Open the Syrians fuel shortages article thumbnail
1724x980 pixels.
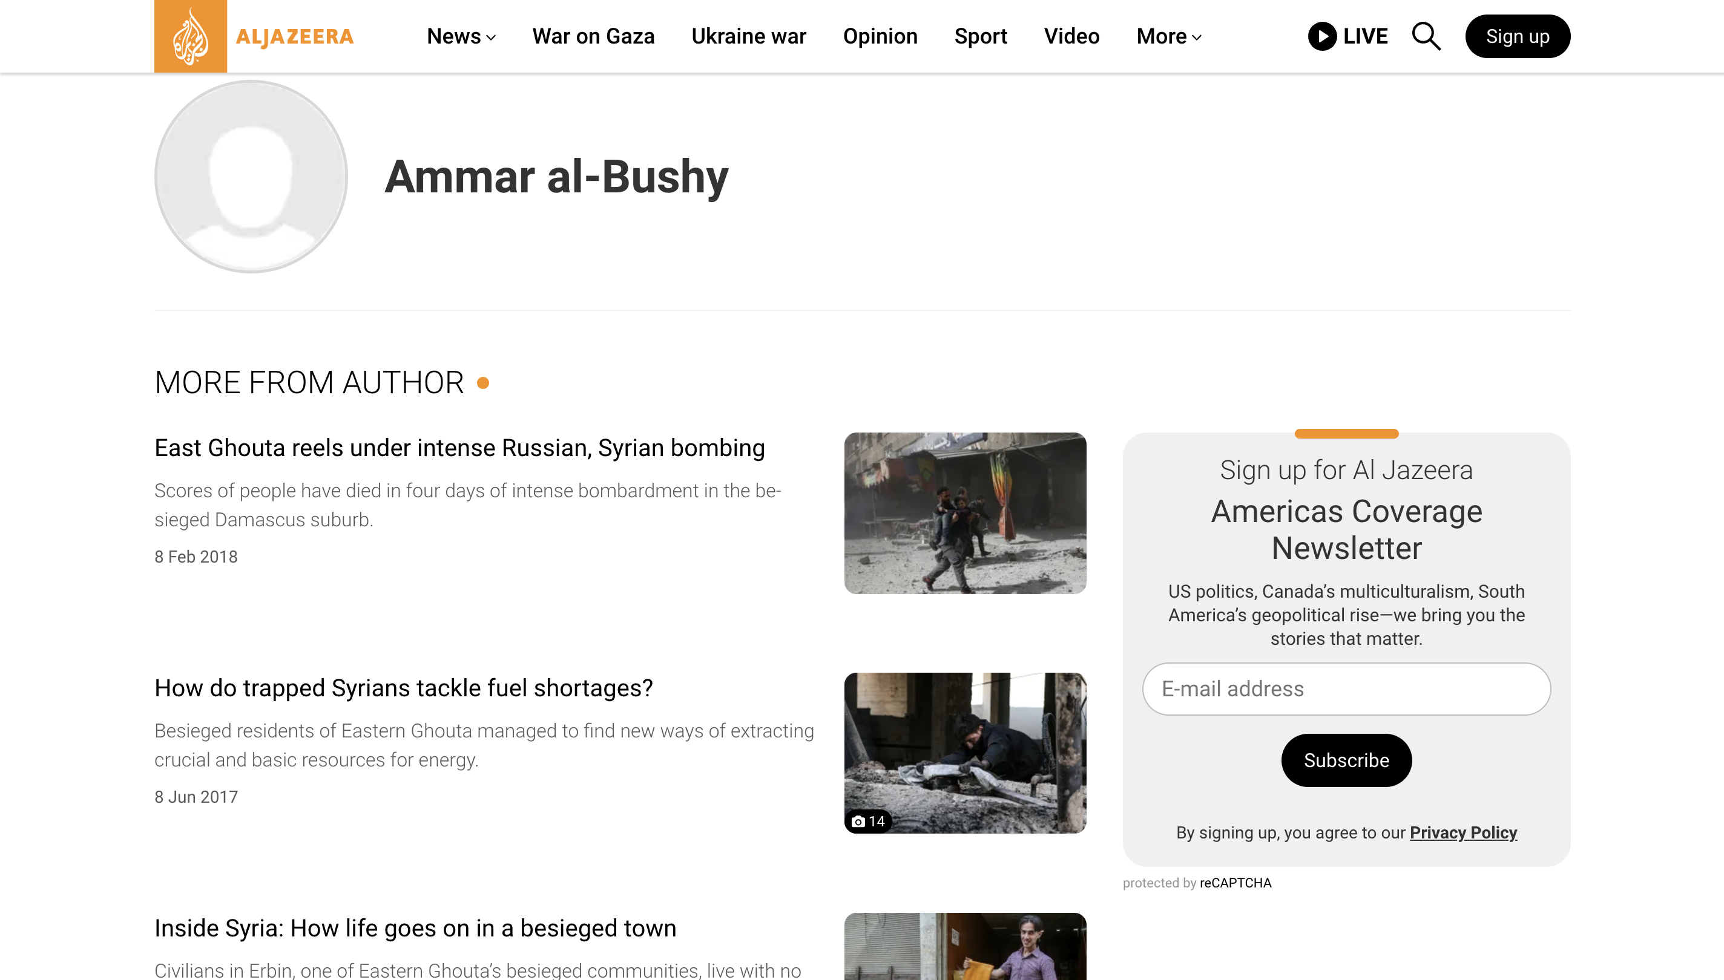pyautogui.click(x=965, y=753)
